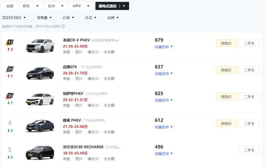The image size is (265, 167).
Task: Open the 本田CR-V PHEV car thumbnail
Action: click(40, 45)
